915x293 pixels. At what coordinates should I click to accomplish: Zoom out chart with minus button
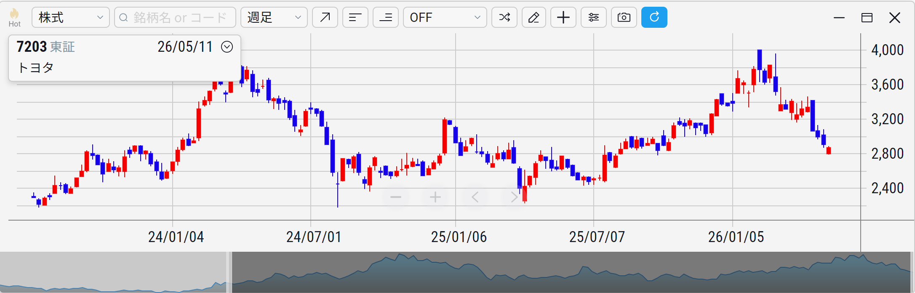point(396,197)
